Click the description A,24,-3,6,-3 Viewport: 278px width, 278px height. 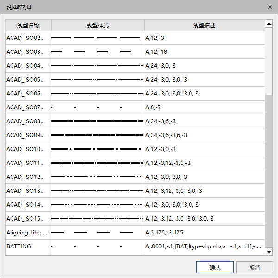(160, 121)
